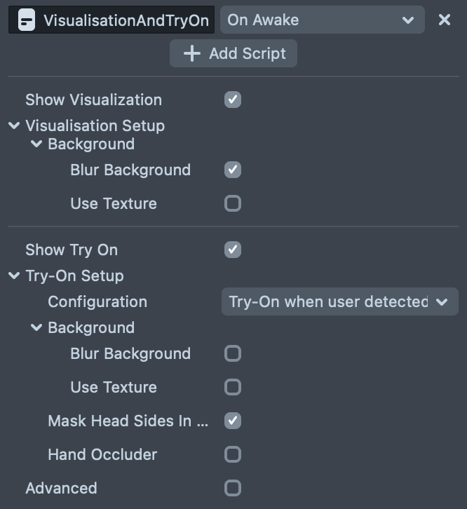Collapse Background under Try-On Setup
The image size is (467, 509).
(x=36, y=328)
